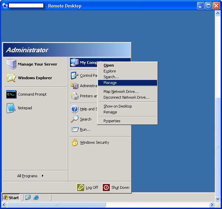Image resolution: width=222 pixels, height=209 pixels.
Task: Expand the All Programs arrow
Action: 43,176
